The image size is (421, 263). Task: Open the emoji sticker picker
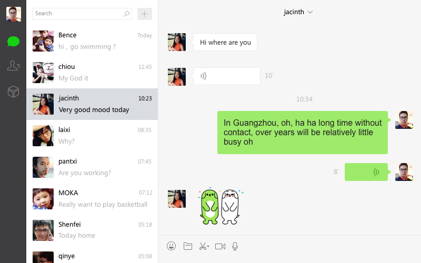[172, 246]
